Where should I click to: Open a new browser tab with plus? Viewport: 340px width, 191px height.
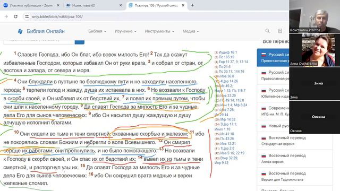click(192, 5)
